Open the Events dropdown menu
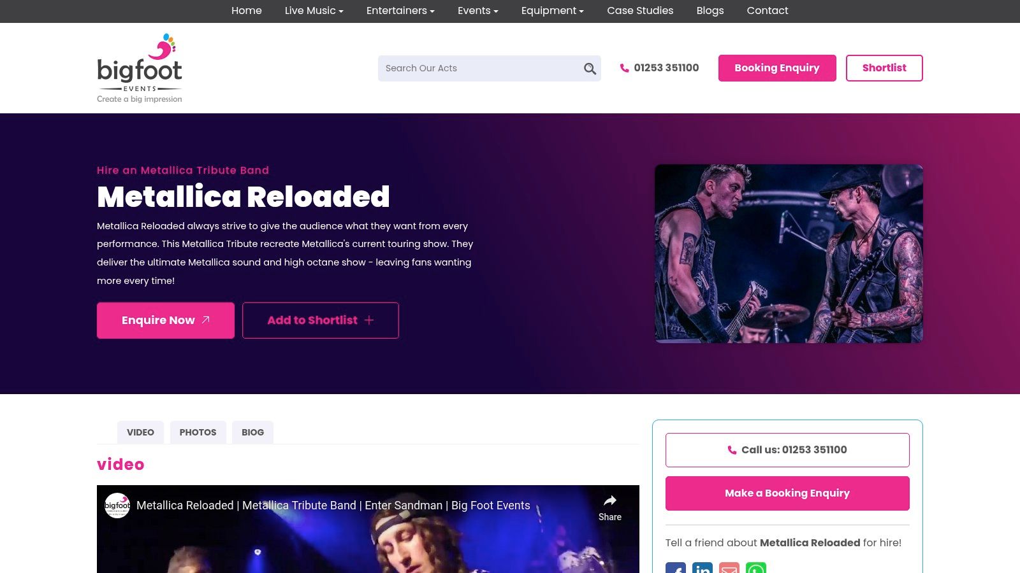Viewport: 1020px width, 573px height. point(477,11)
